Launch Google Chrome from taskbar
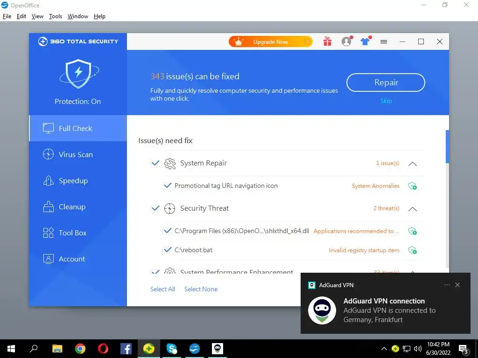Viewport: 478px width, 358px height. (80, 349)
